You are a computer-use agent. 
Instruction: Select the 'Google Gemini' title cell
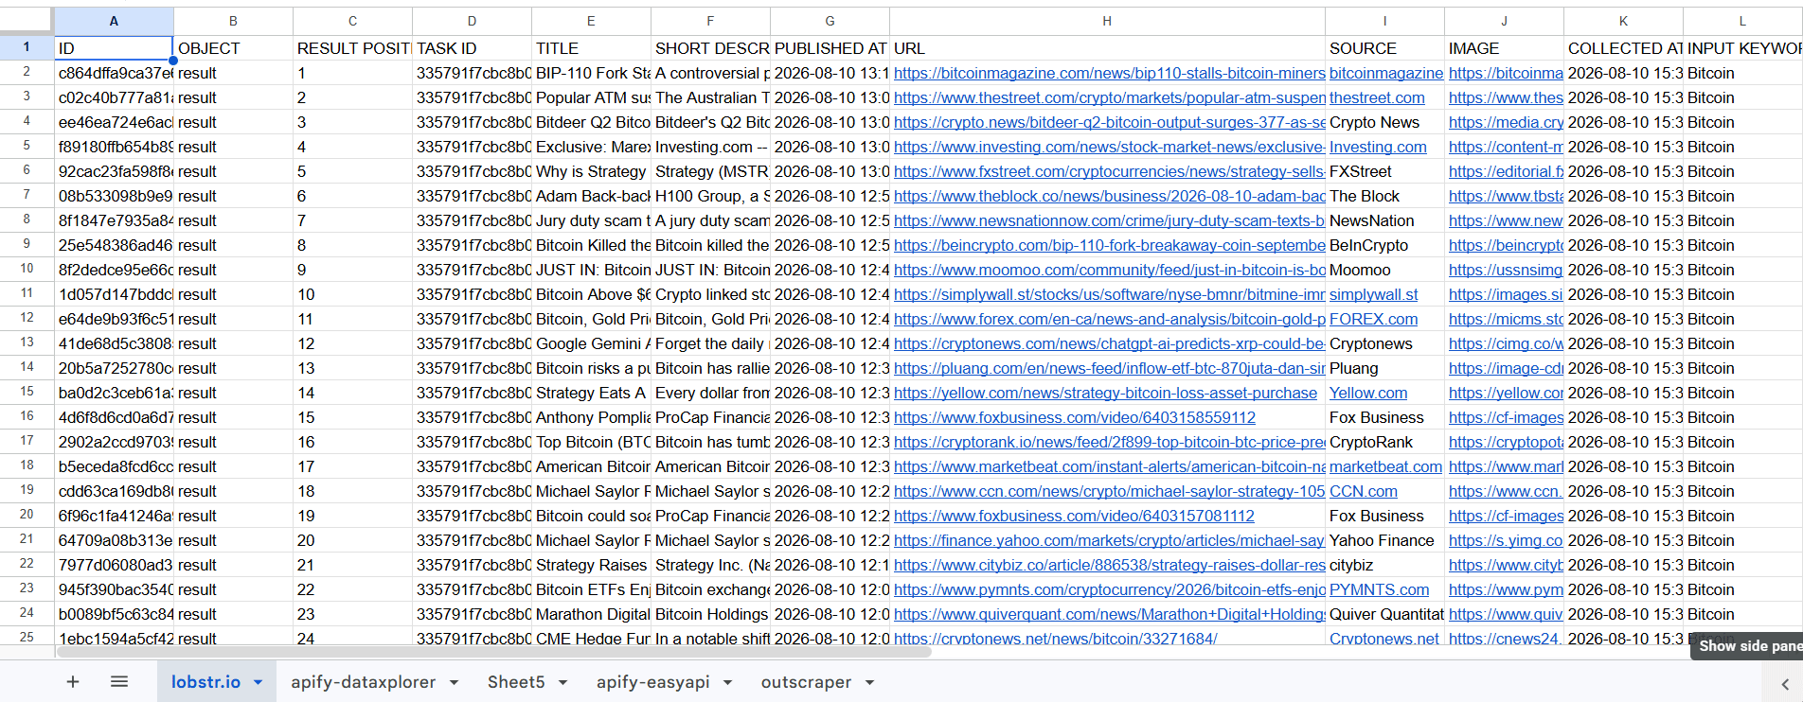[x=591, y=343]
